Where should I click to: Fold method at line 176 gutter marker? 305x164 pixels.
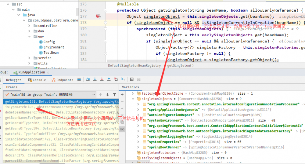[x=106, y=10]
